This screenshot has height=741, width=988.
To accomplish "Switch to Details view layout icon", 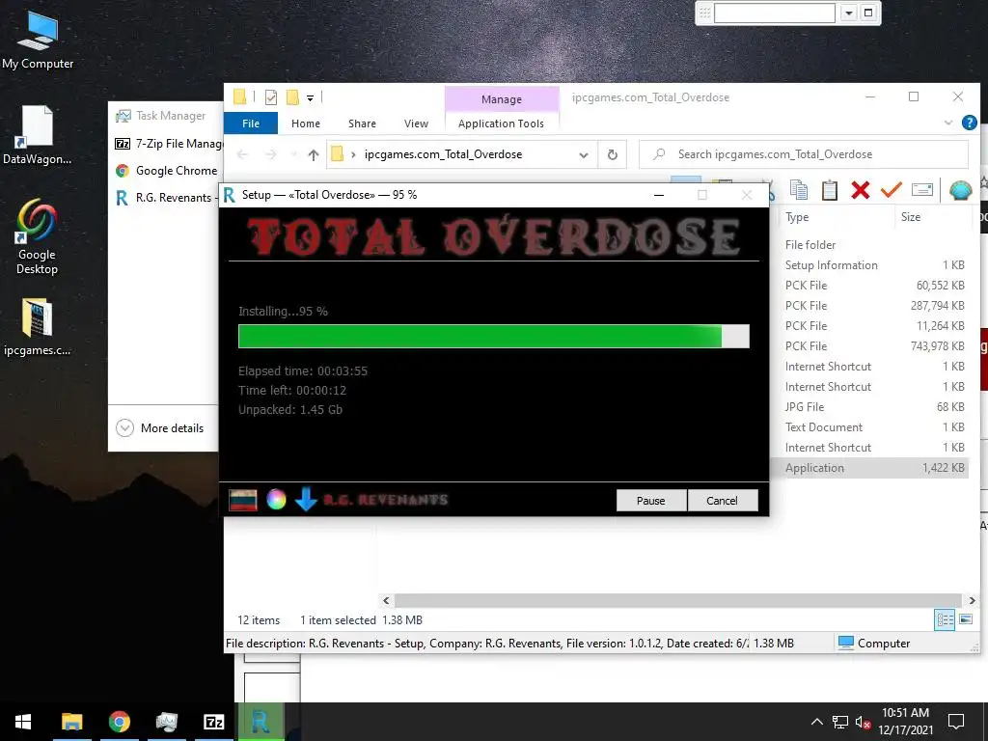I will pyautogui.click(x=945, y=620).
